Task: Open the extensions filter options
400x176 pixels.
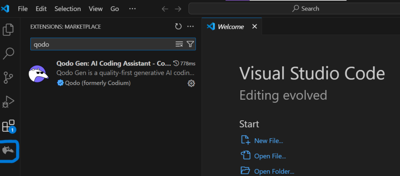Action: point(190,44)
